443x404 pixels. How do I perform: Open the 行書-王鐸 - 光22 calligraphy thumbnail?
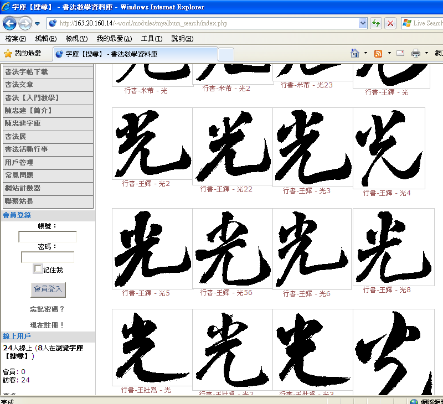point(233,146)
